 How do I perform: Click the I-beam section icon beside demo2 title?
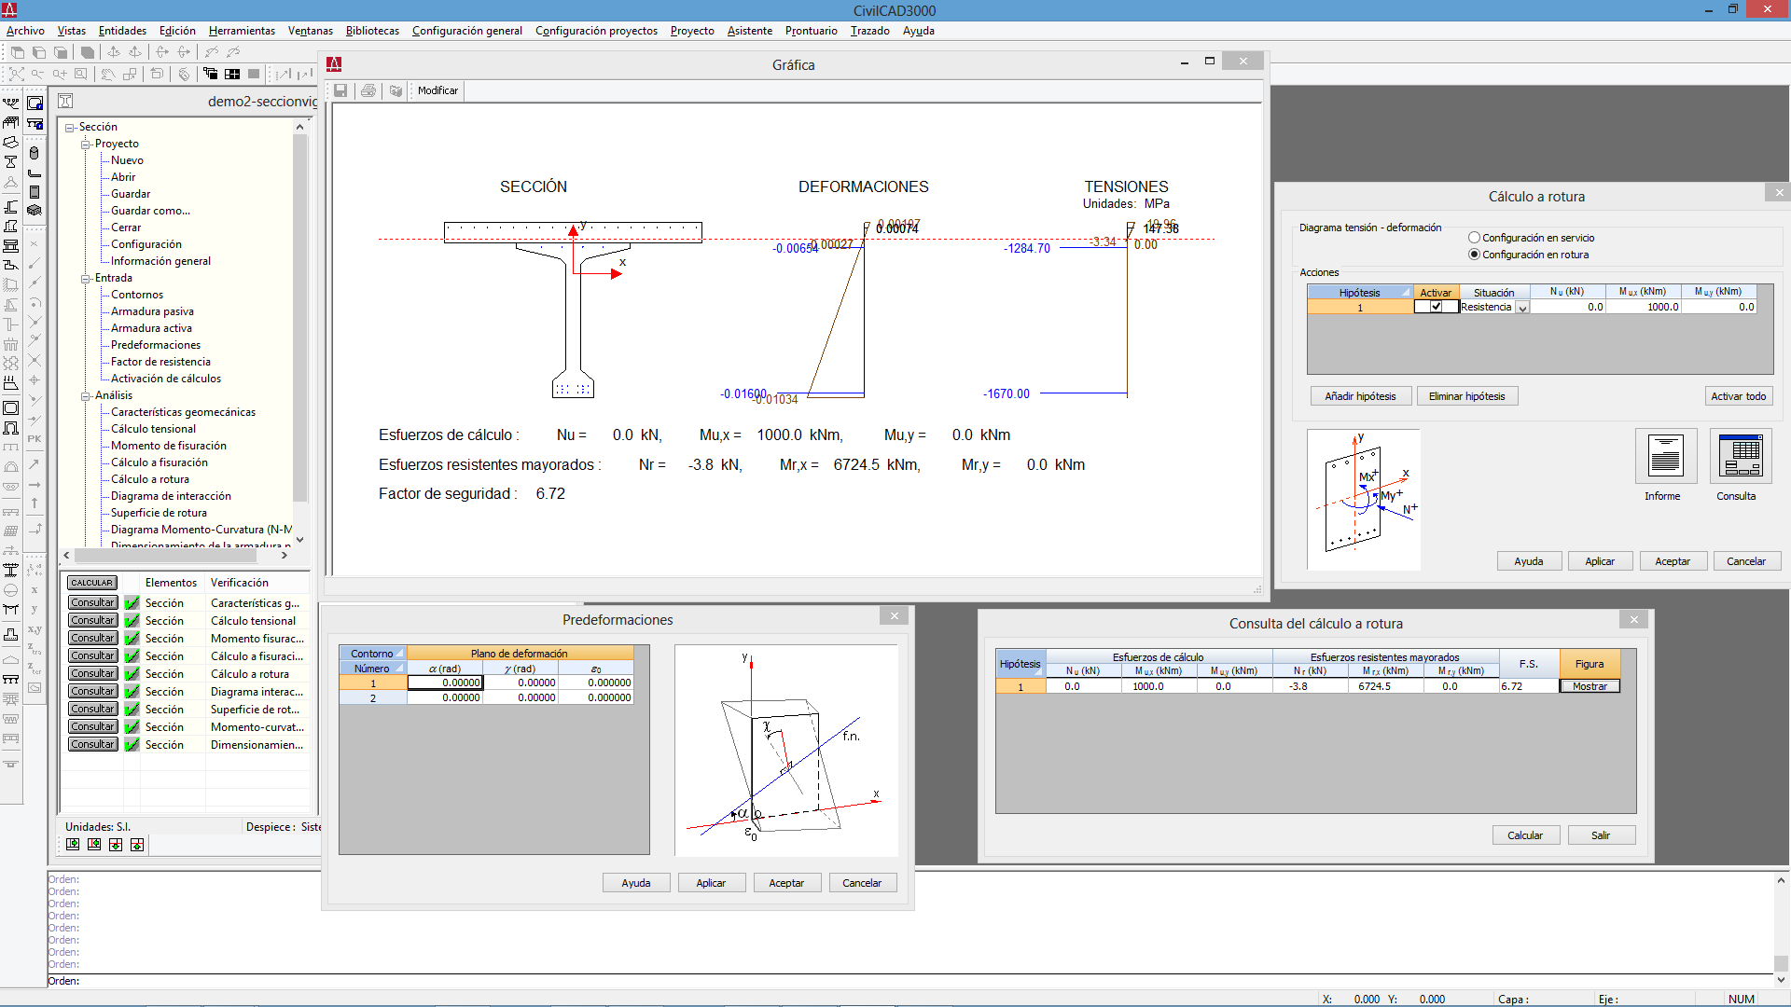coord(65,102)
